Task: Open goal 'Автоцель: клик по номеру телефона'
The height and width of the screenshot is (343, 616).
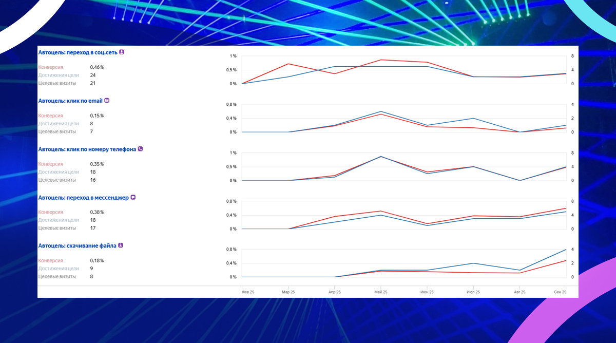Action: [87, 149]
